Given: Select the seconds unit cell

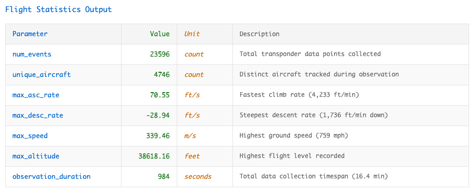Looking at the screenshot, I should (x=198, y=177).
